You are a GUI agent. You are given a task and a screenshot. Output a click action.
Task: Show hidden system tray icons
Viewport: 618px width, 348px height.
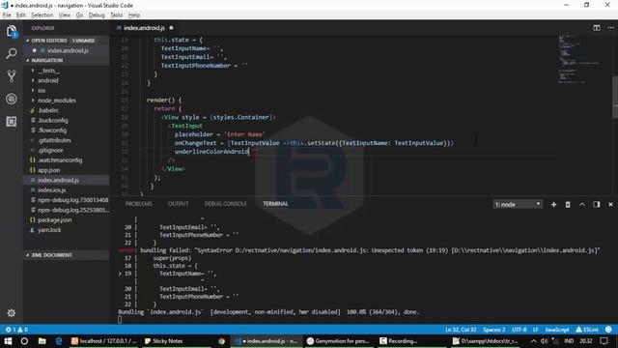[533, 341]
